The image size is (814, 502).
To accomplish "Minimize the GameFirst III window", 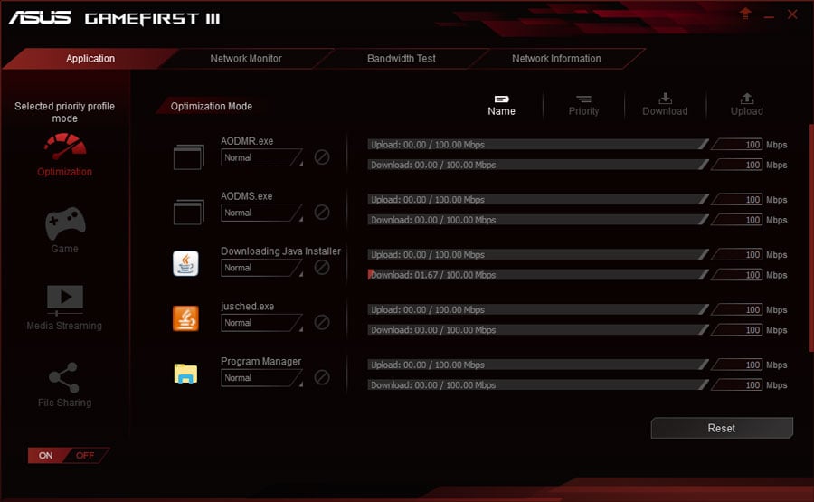I will (x=769, y=16).
